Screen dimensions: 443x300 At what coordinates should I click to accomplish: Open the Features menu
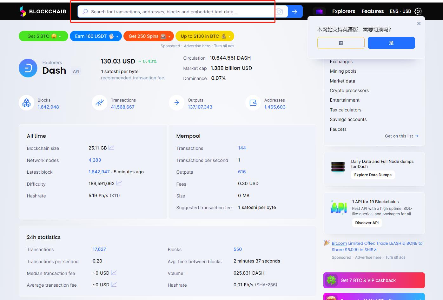click(373, 11)
